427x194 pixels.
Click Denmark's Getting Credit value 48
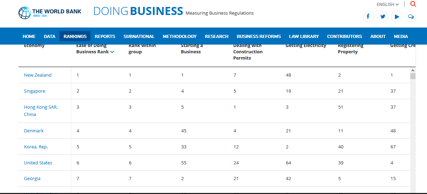(393, 131)
